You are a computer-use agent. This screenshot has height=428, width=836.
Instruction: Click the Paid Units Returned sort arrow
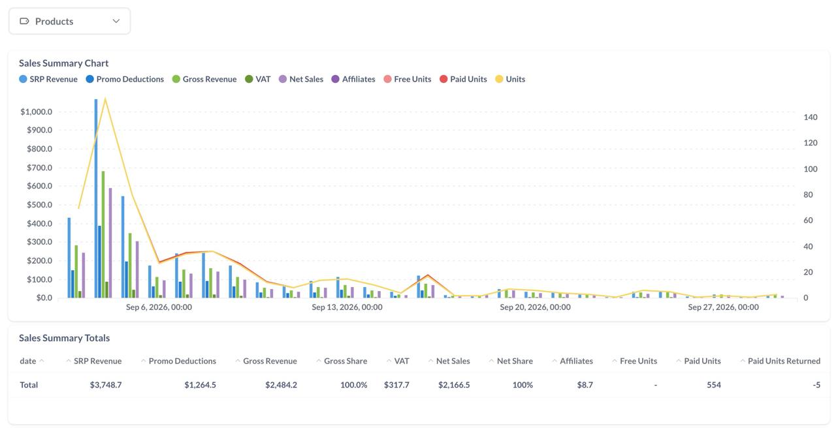(743, 361)
